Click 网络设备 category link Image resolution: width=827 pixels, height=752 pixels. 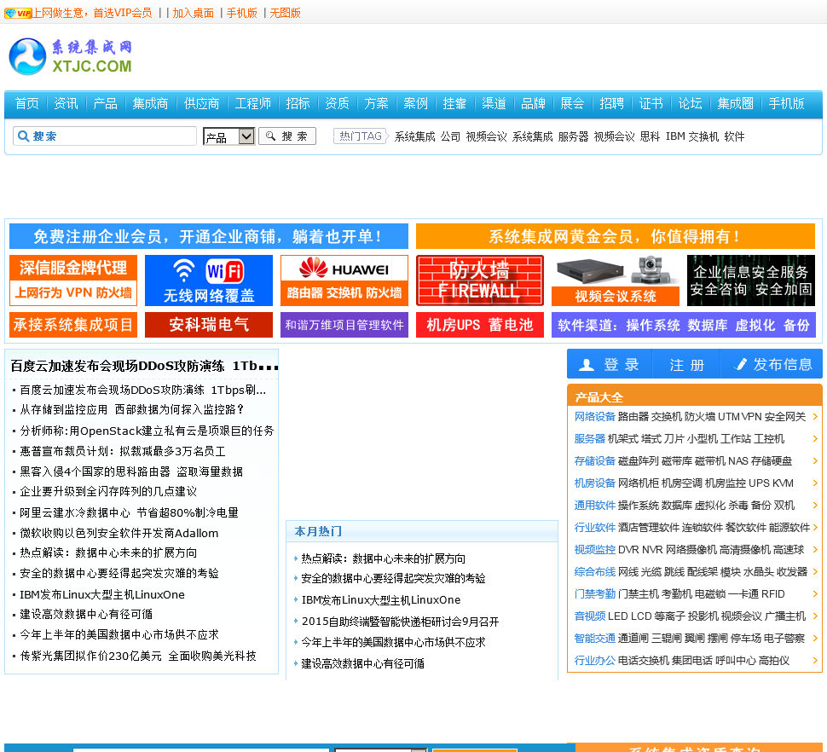coord(594,417)
